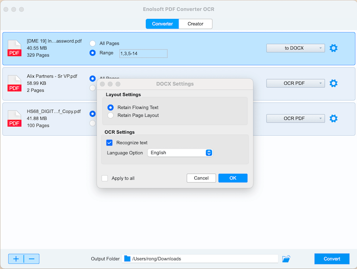Enable Apply to all checkbox
This screenshot has height=269, width=357.
tap(105, 178)
